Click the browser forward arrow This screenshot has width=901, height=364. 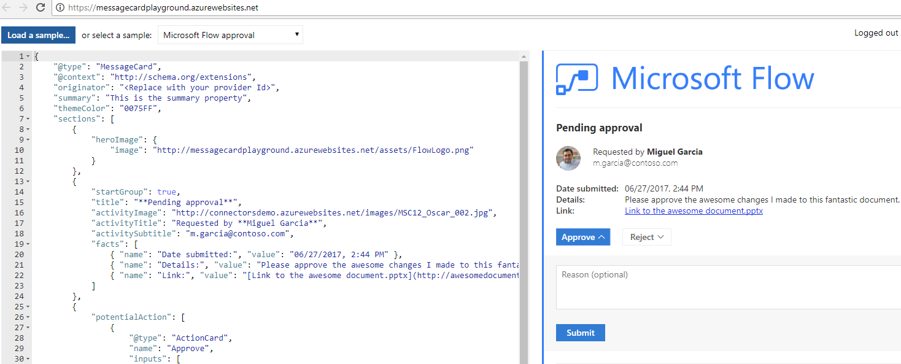click(x=23, y=8)
